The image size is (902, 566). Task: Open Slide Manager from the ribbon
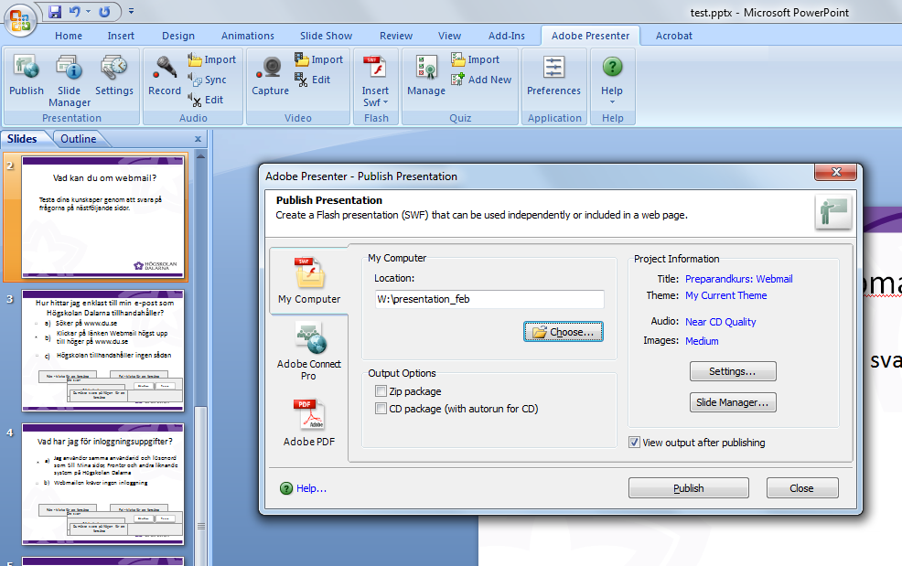pos(69,80)
